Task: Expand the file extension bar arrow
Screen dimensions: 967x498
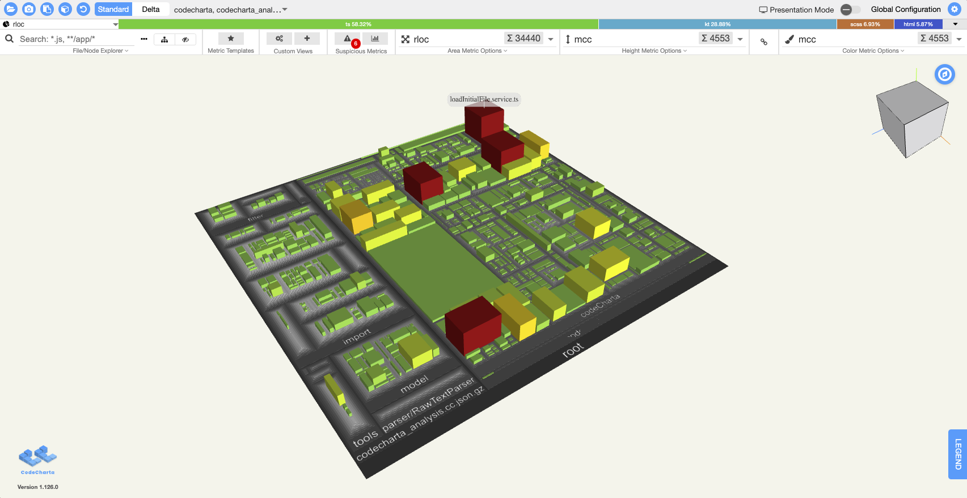Action: [x=956, y=24]
